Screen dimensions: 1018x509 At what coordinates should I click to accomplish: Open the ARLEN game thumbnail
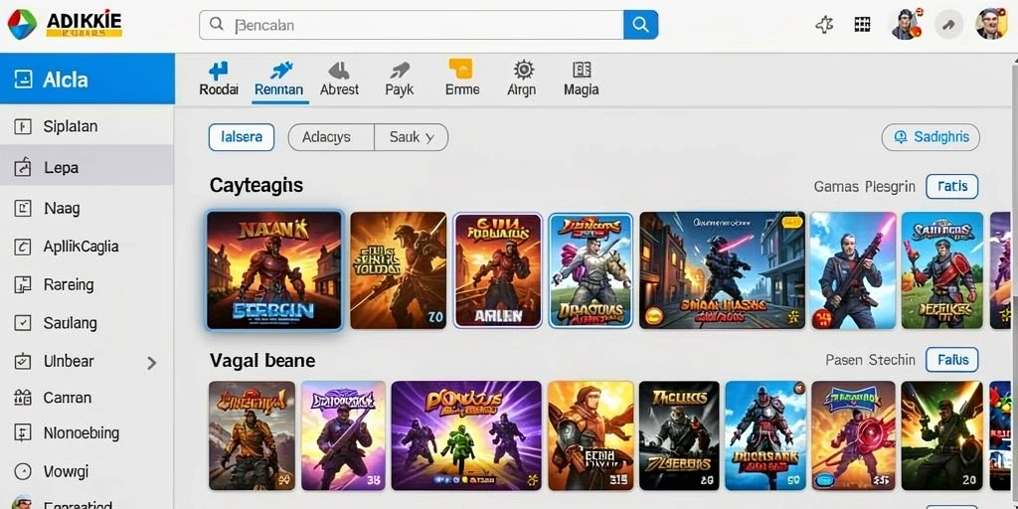click(x=497, y=270)
